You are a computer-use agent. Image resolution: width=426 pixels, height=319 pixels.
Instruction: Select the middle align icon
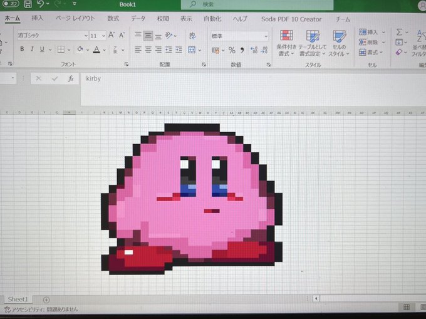click(x=148, y=35)
